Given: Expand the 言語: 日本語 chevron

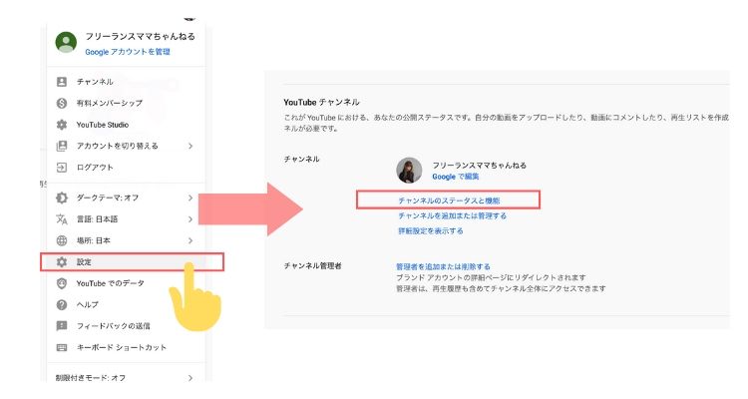Looking at the screenshot, I should [190, 219].
